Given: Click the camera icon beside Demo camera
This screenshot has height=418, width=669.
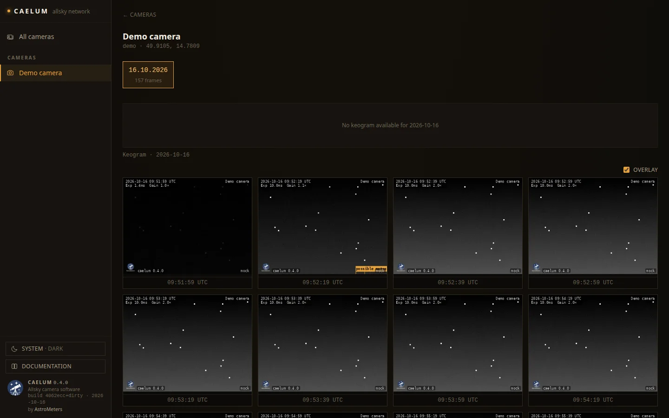Looking at the screenshot, I should (x=10, y=73).
